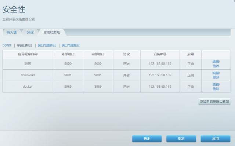
Task: Click external port 8989 in docker row
Action: [68, 87]
